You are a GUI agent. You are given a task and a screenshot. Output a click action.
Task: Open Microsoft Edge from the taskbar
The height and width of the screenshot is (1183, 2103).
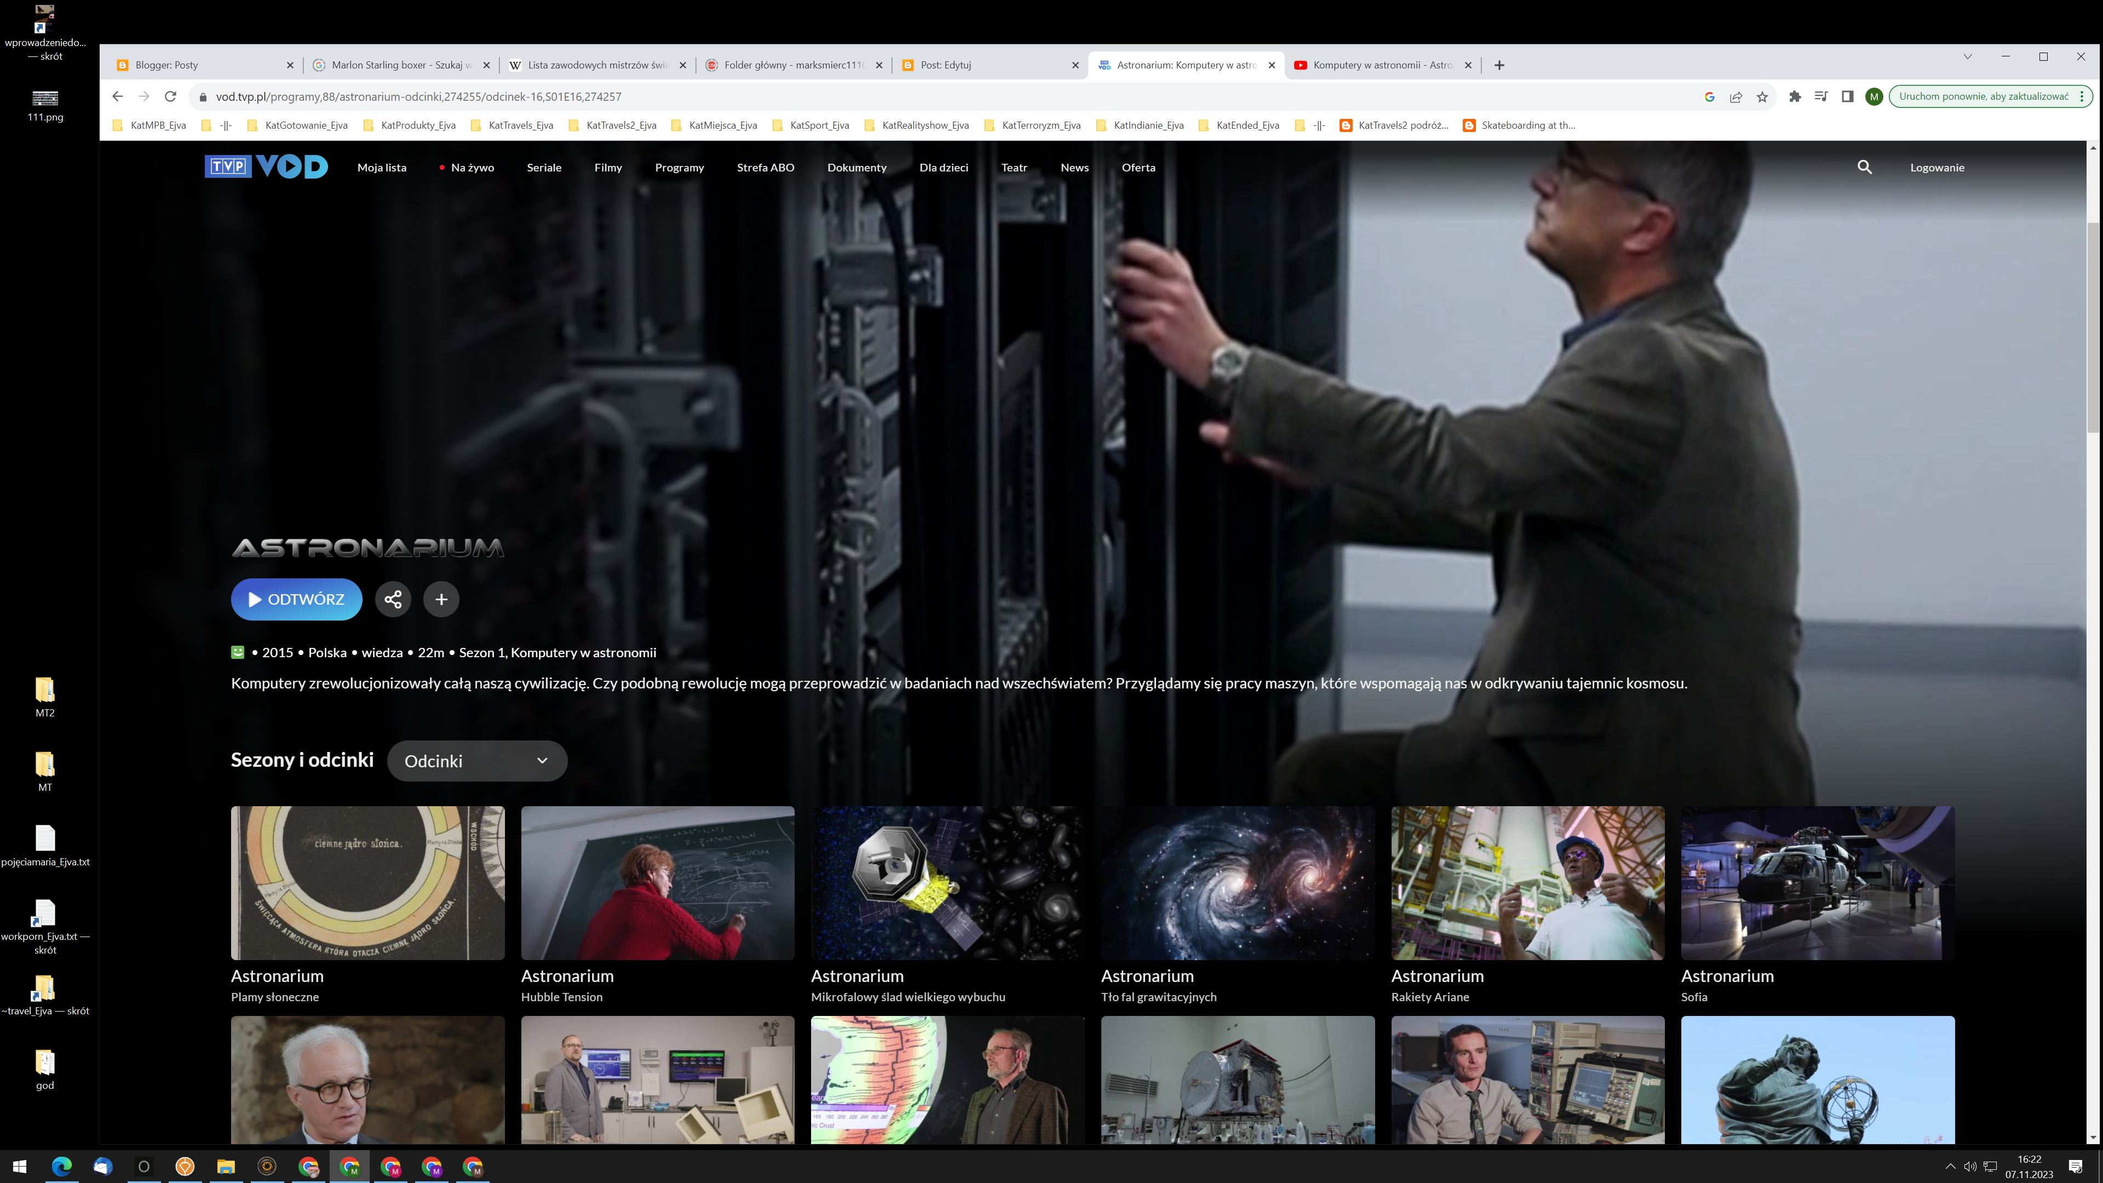(x=61, y=1167)
